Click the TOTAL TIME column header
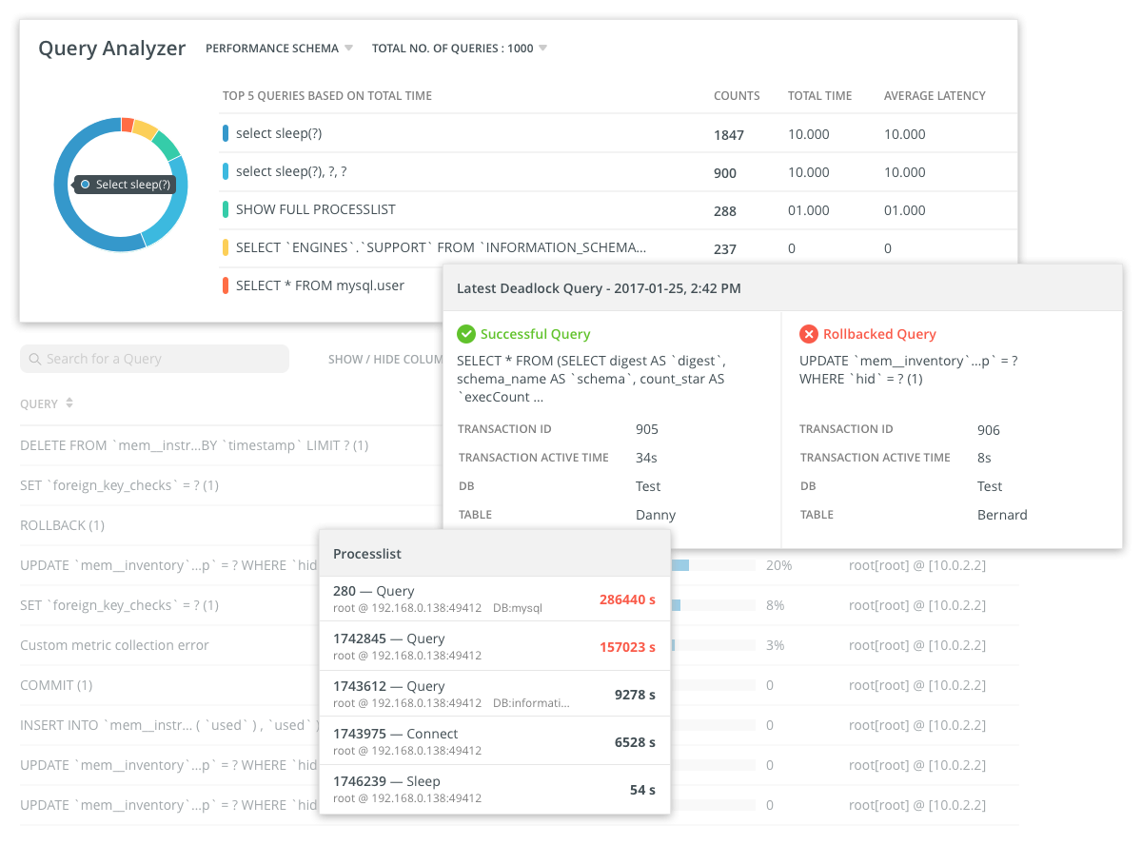The height and width of the screenshot is (845, 1142). [819, 96]
